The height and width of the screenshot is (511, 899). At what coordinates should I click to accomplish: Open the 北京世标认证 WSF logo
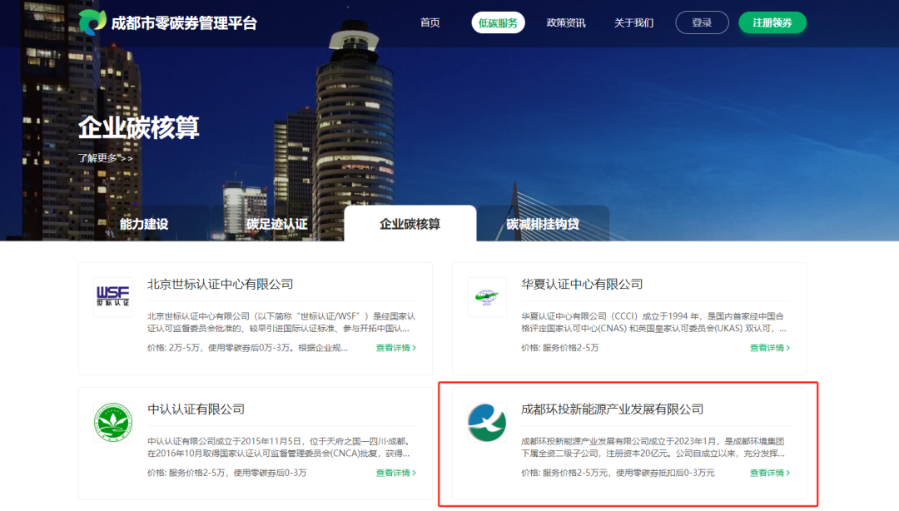[113, 297]
